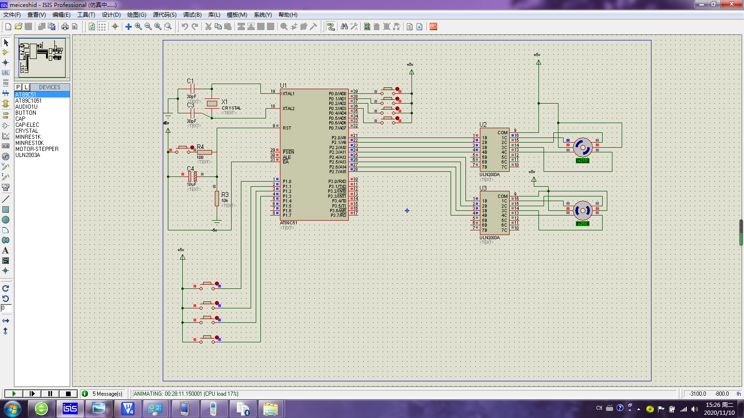This screenshot has width=744, height=418.
Task: Click the Redraw Display icon
Action: coord(92,26)
